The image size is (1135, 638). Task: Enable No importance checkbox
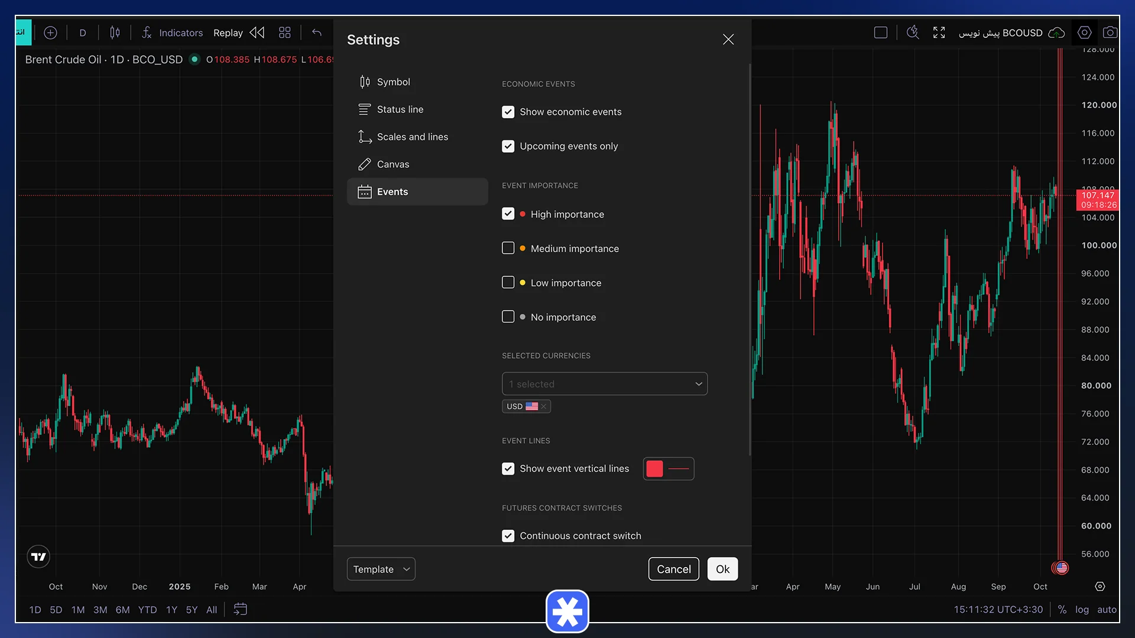tap(508, 317)
